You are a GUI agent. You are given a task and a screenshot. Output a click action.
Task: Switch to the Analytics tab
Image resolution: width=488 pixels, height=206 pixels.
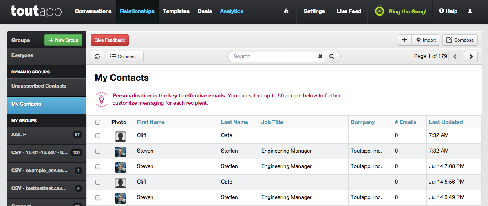231,11
